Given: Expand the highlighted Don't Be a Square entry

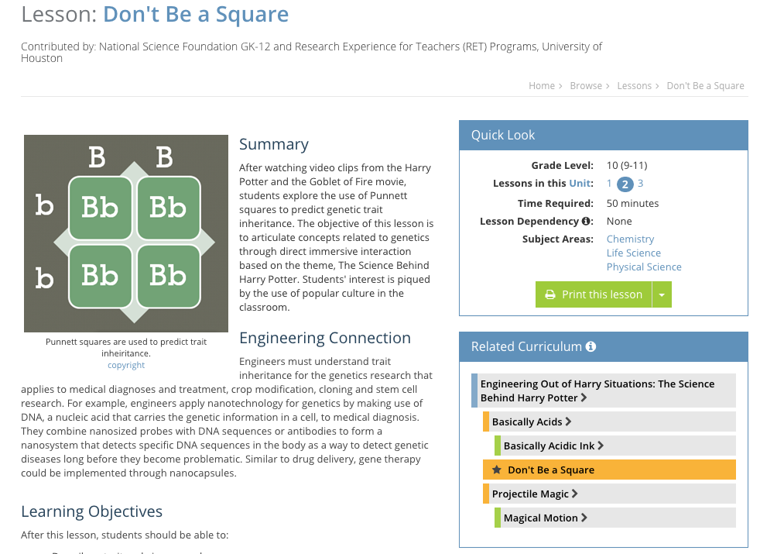Looking at the screenshot, I should pos(551,470).
